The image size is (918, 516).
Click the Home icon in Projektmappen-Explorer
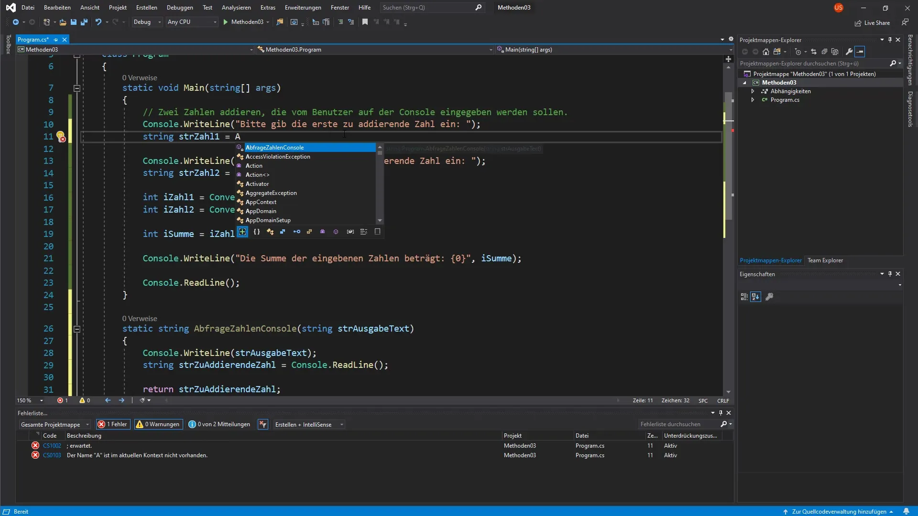tap(766, 52)
